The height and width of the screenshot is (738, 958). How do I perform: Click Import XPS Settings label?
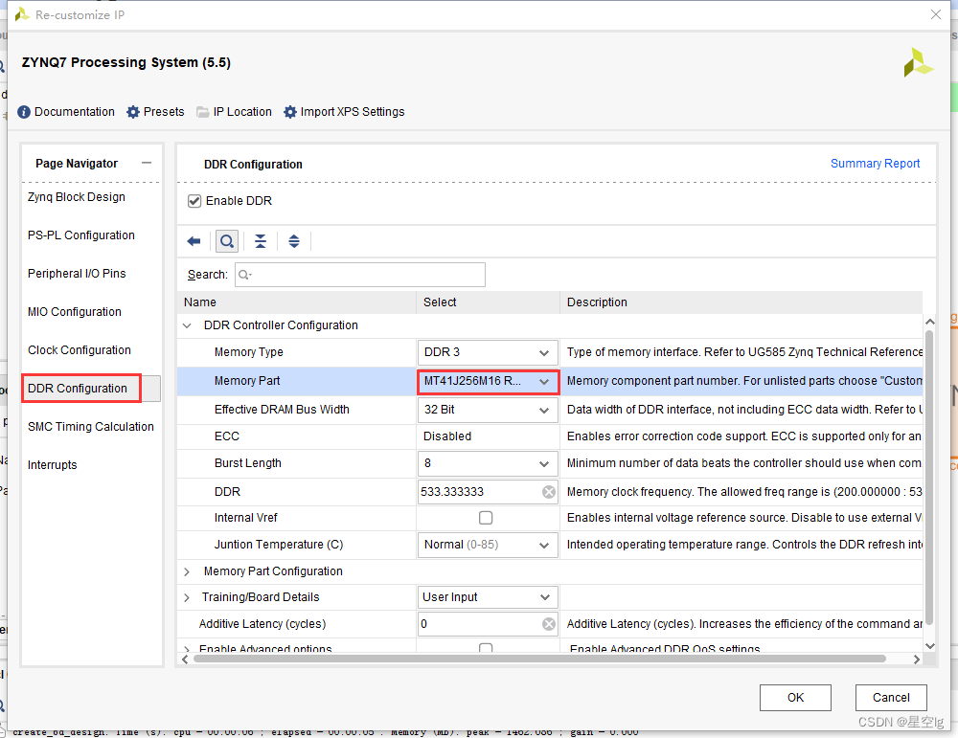(353, 112)
